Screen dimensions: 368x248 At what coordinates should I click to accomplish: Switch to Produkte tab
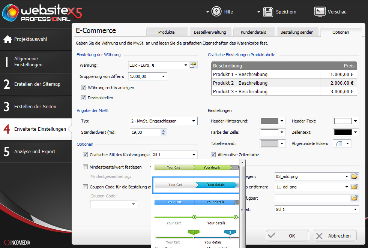point(167,32)
